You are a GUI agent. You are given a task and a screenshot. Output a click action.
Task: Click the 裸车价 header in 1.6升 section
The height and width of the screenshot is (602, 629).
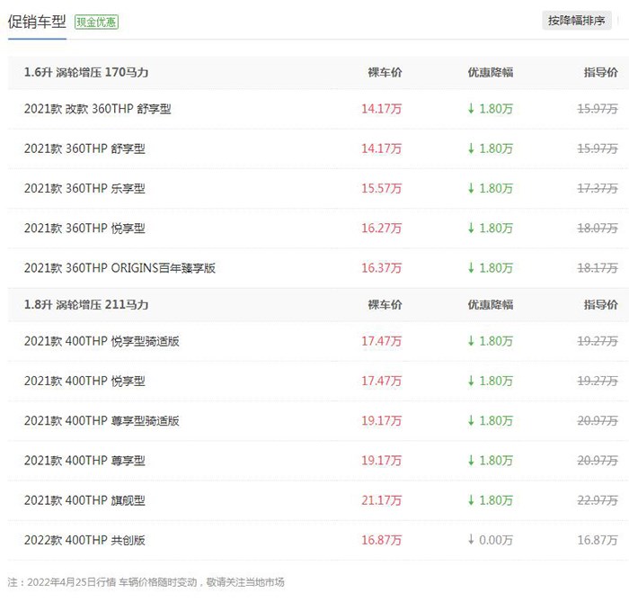[x=385, y=72]
